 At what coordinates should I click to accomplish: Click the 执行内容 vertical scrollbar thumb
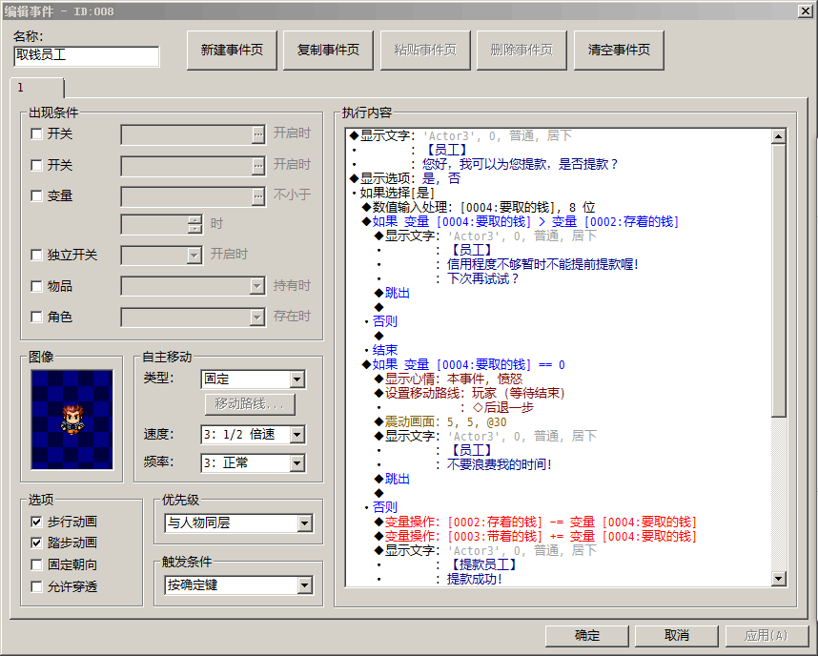pyautogui.click(x=778, y=280)
